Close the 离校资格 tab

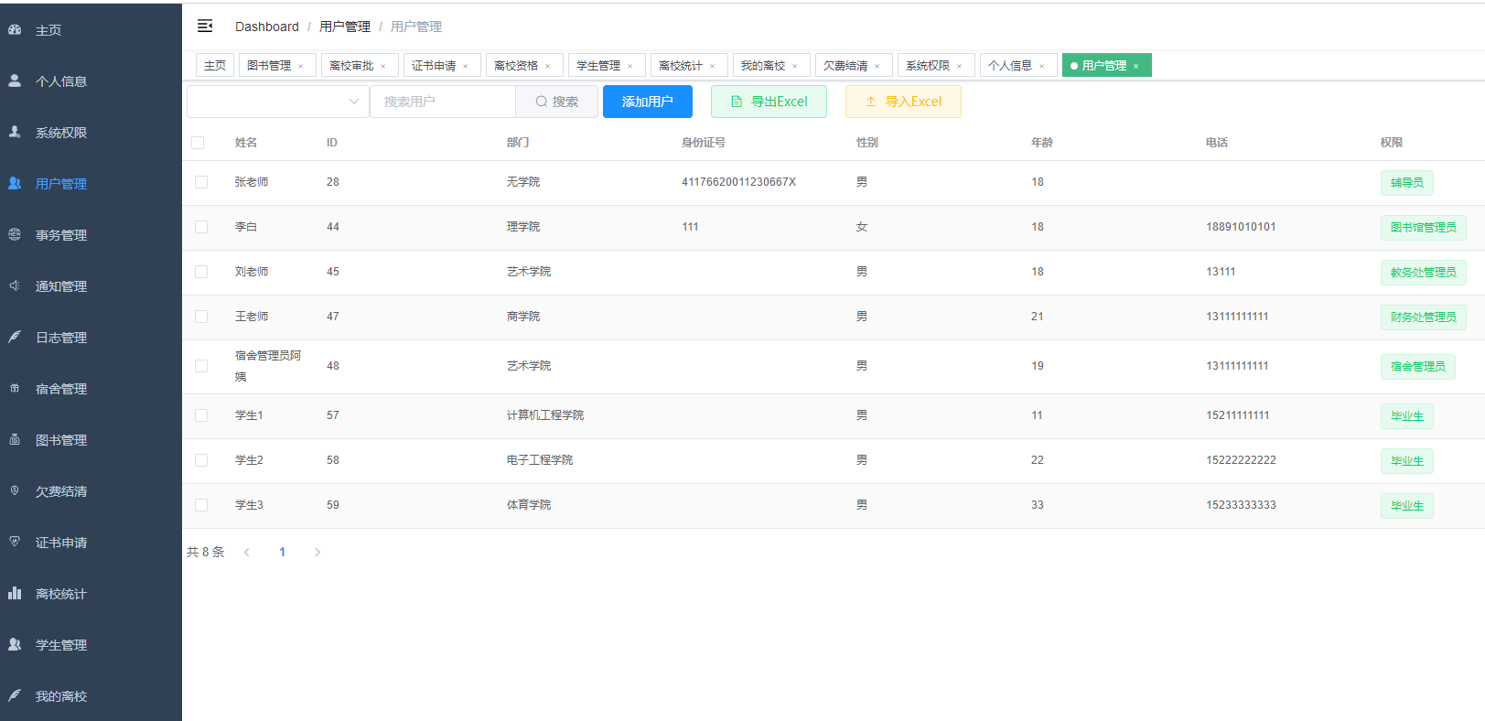click(547, 66)
